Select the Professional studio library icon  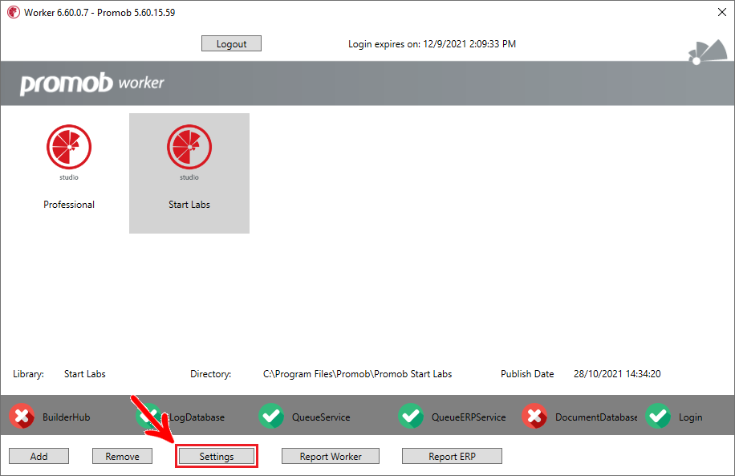[x=69, y=147]
